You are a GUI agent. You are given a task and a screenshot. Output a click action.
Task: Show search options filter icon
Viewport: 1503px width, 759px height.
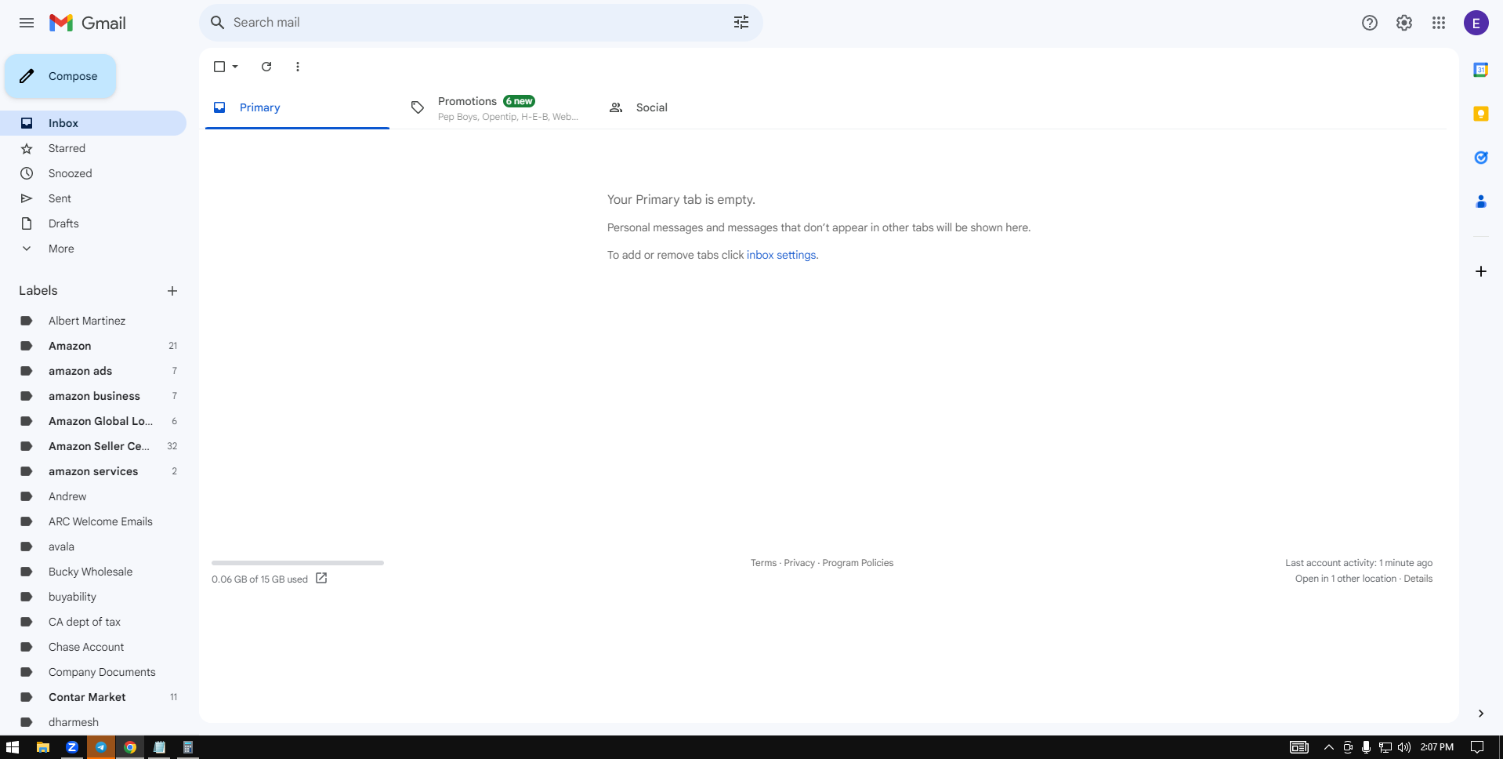point(741,23)
